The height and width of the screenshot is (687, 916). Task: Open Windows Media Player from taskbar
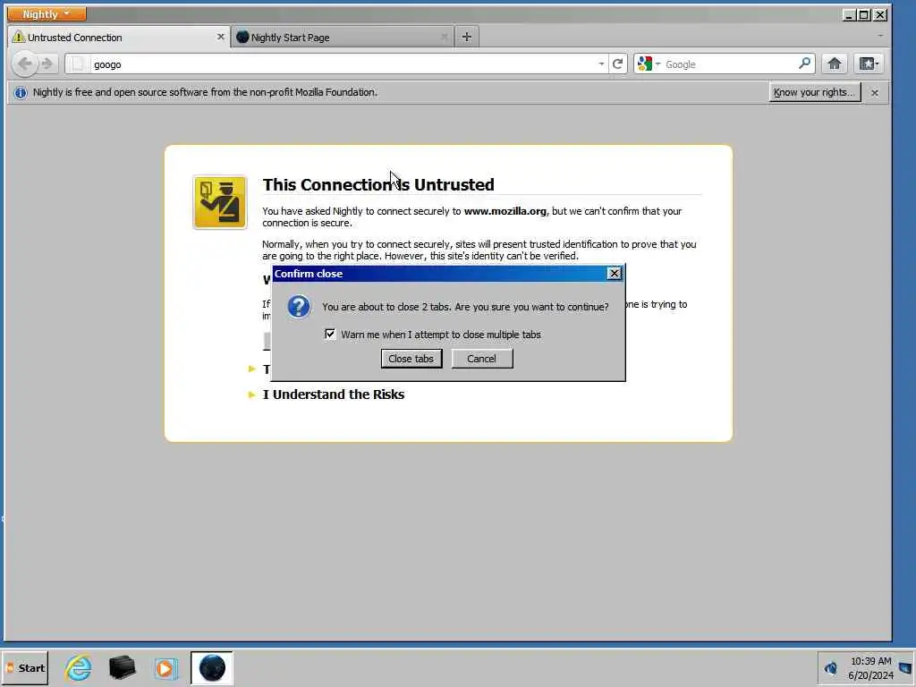coord(165,667)
